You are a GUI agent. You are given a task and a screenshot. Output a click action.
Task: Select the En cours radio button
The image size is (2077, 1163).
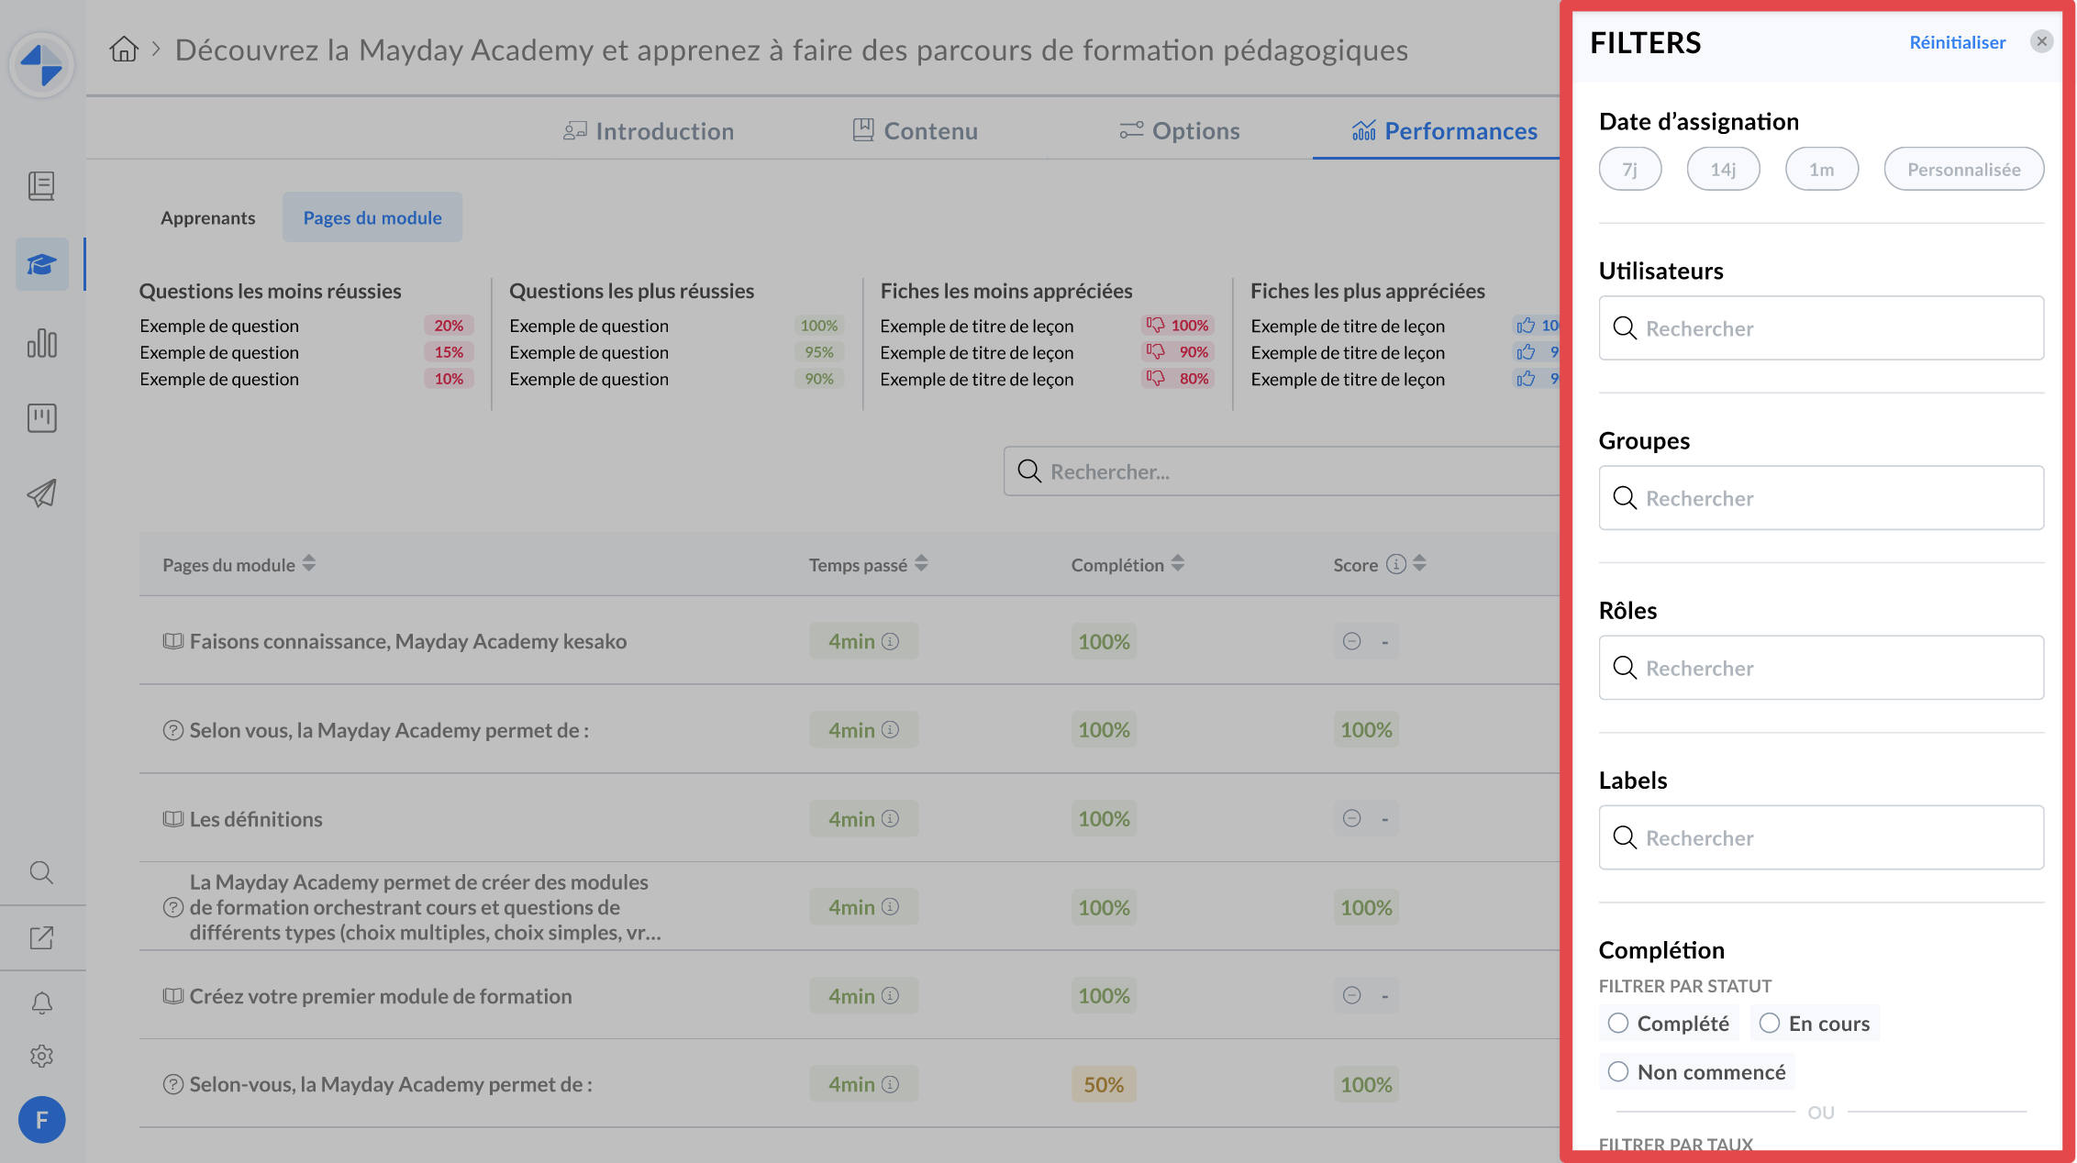pyautogui.click(x=1770, y=1023)
